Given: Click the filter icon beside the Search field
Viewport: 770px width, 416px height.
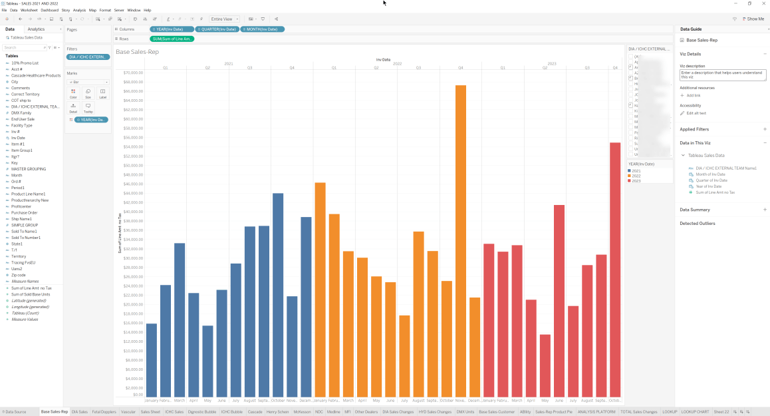Looking at the screenshot, I should tap(49, 48).
